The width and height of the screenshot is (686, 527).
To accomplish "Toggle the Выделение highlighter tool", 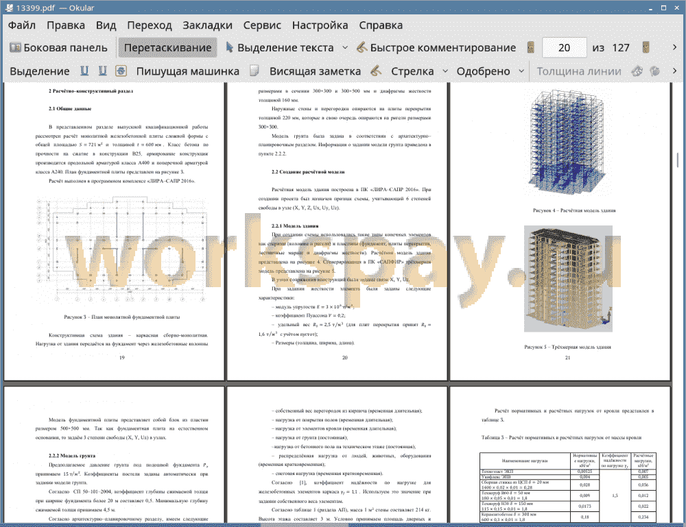I will point(39,71).
